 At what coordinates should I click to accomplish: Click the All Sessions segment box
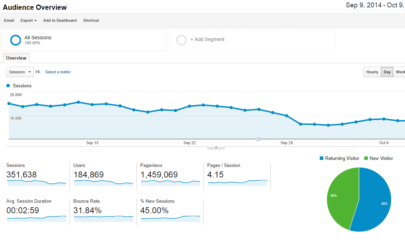84,40
